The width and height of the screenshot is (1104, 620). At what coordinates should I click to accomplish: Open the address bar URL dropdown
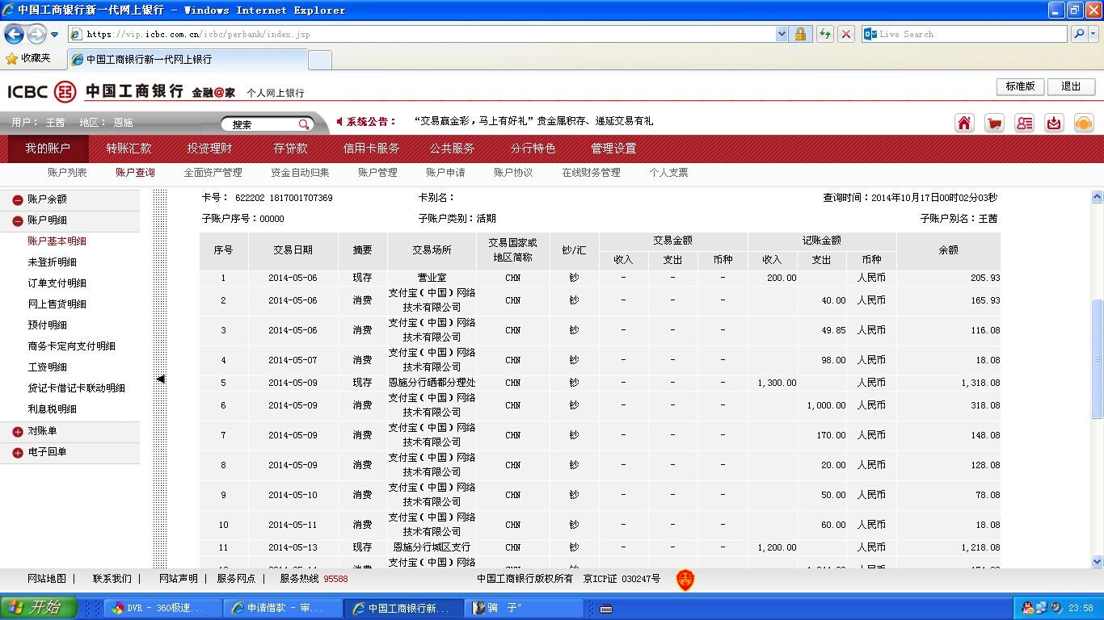[x=782, y=34]
